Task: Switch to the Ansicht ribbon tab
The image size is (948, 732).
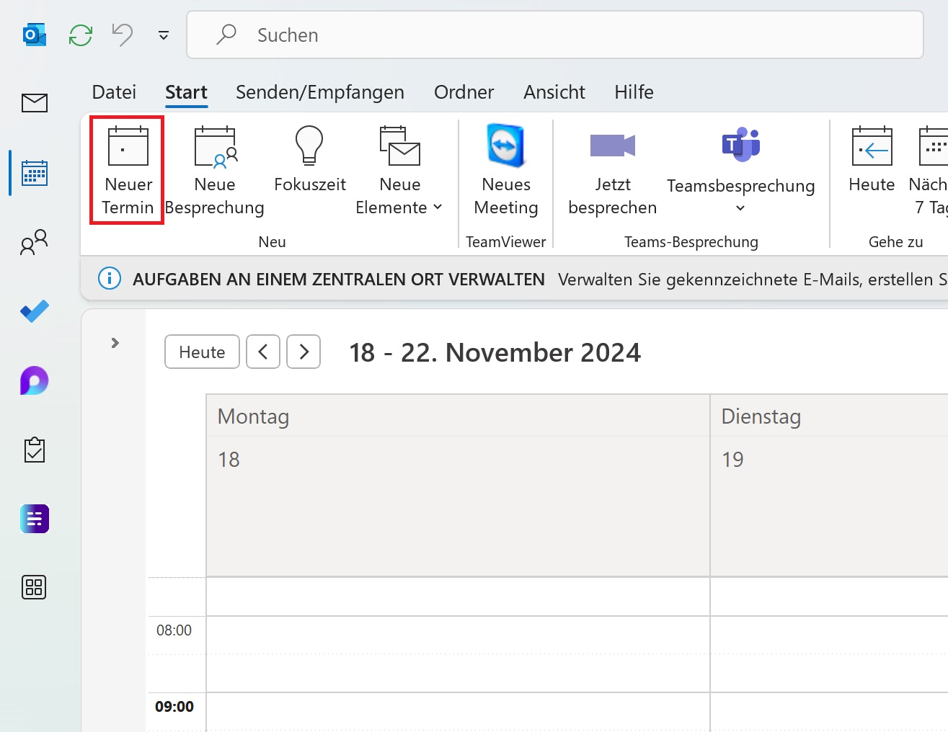Action: tap(554, 91)
